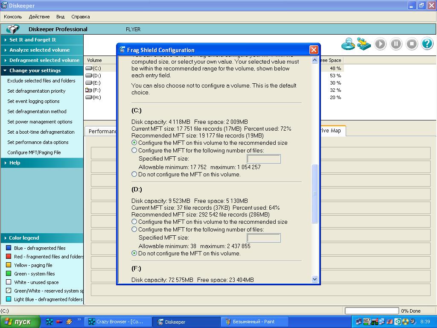This screenshot has height=328, width=437.
Task: Select 'Do not configure the MFT' for C:
Action: coord(134,174)
